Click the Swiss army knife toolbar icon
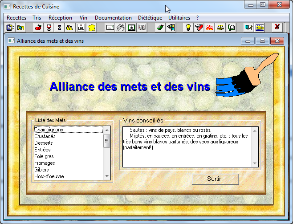Viewport: 293px width, 224px height. (x=199, y=28)
